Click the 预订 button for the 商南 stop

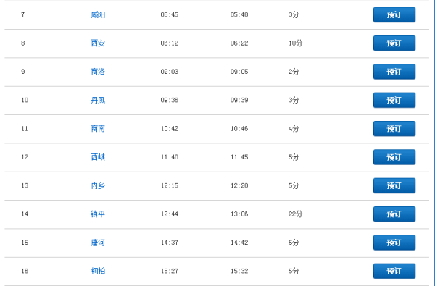click(394, 129)
